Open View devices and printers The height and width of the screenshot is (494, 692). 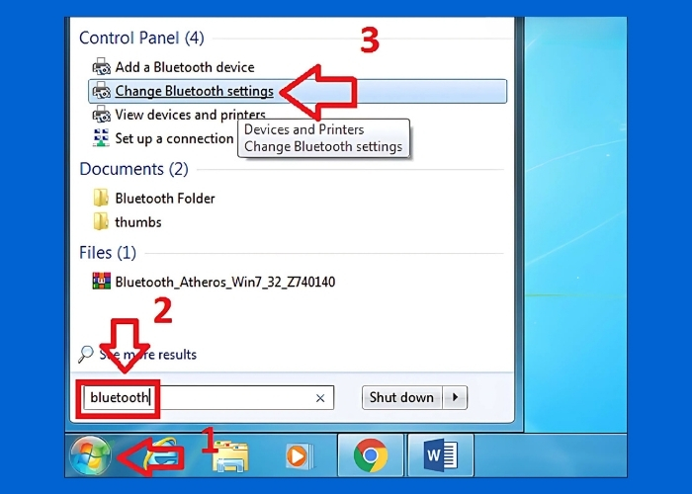(190, 115)
